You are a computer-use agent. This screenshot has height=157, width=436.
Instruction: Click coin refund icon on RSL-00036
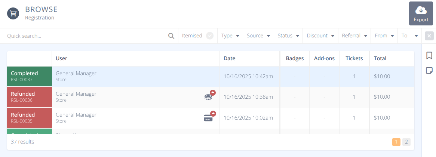coord(209,96)
